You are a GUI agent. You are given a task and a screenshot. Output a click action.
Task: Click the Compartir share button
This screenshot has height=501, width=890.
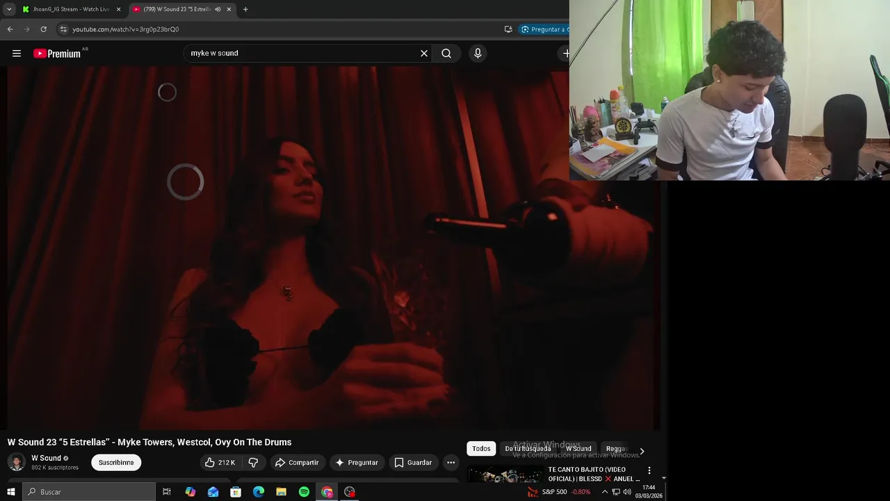[296, 463]
